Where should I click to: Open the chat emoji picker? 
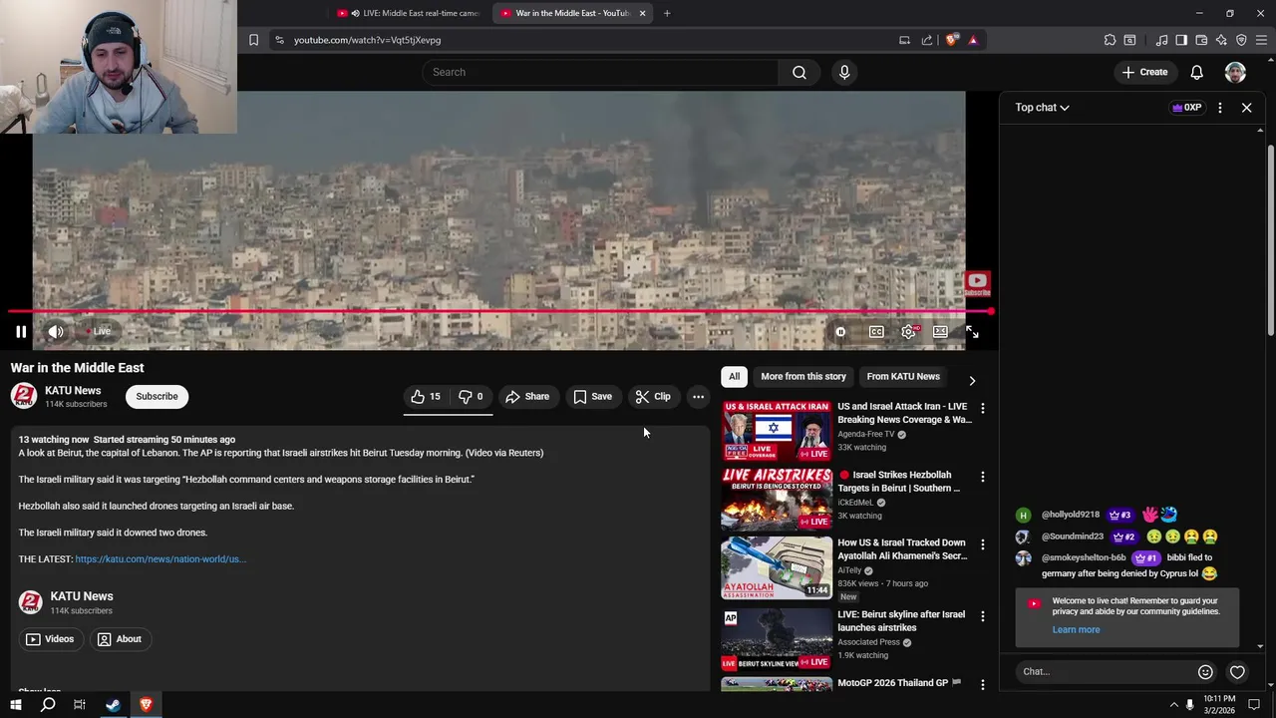coord(1205,672)
